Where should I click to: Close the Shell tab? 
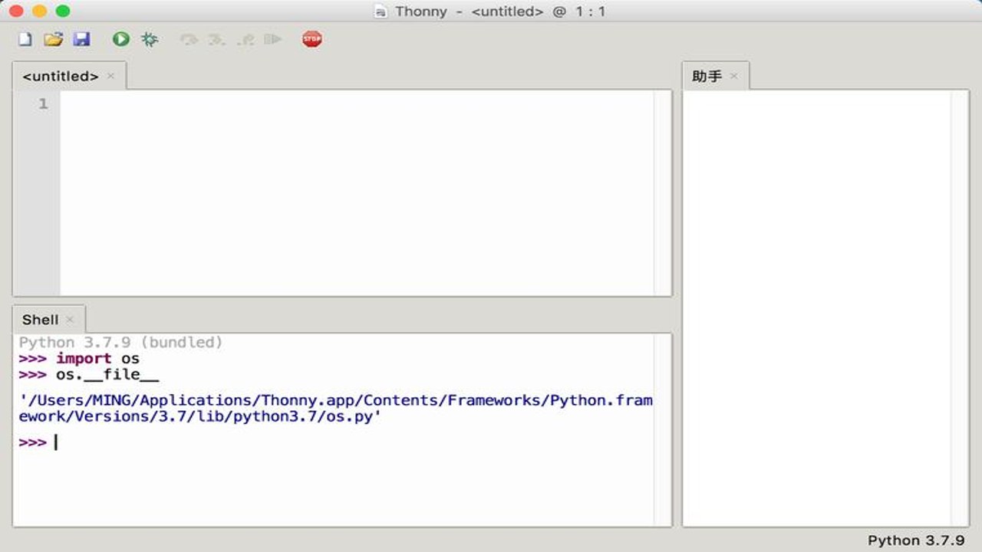pos(70,319)
